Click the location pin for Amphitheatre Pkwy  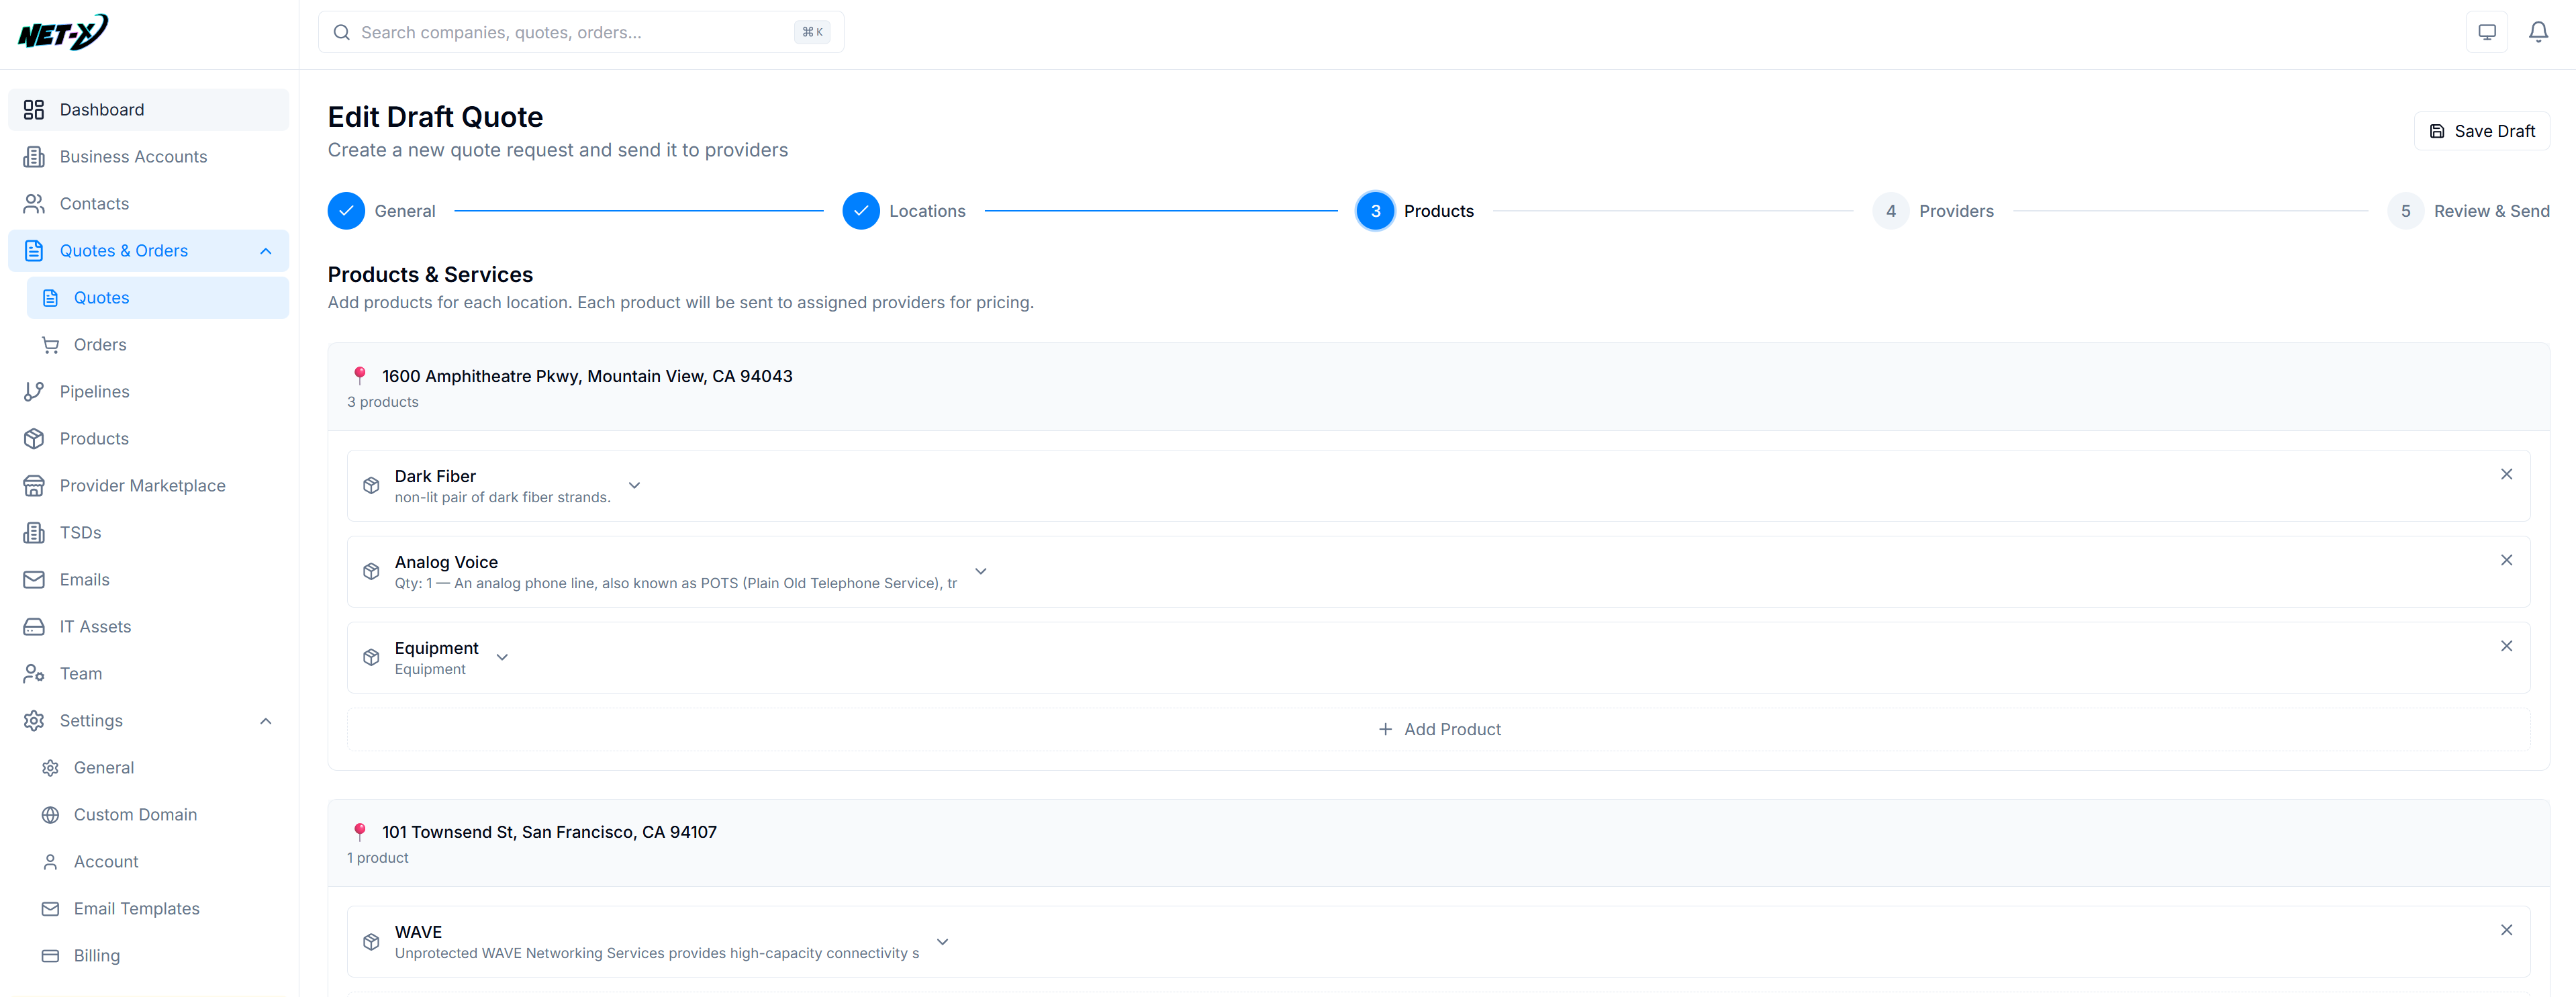(359, 375)
